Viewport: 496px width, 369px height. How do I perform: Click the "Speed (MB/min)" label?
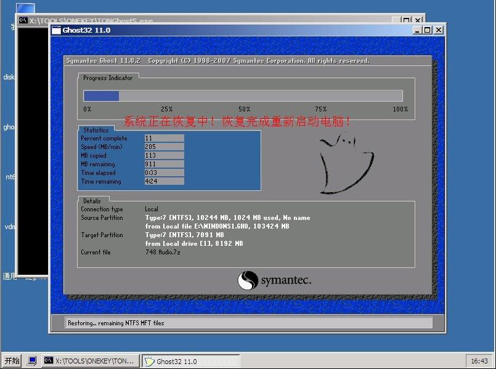pyautogui.click(x=102, y=147)
